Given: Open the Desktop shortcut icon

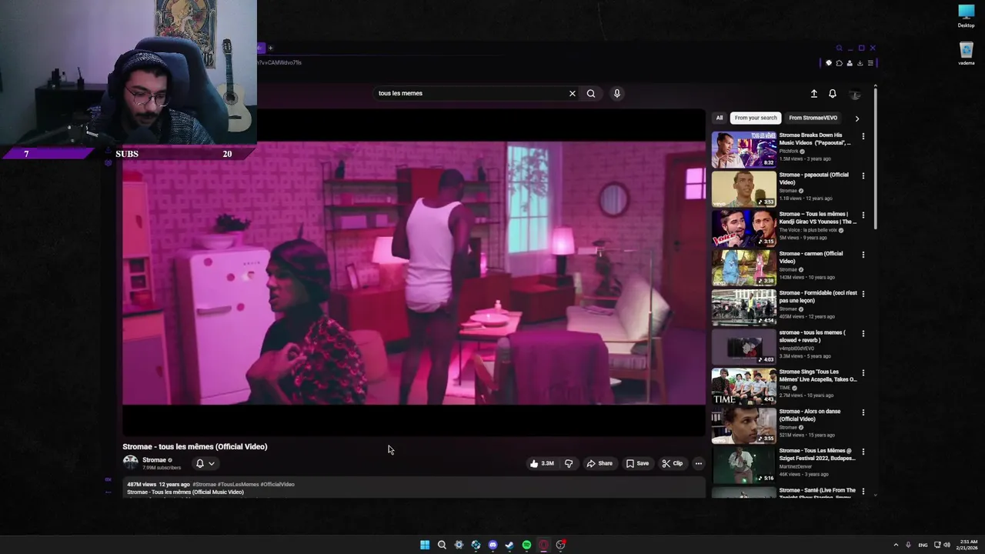Looking at the screenshot, I should (966, 16).
